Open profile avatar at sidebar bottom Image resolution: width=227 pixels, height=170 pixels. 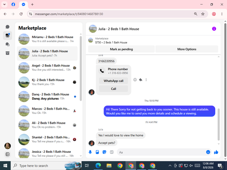pos(7,146)
